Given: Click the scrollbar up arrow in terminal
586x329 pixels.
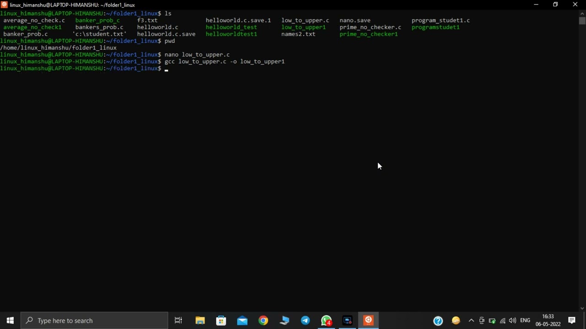Looking at the screenshot, I should 582,13.
